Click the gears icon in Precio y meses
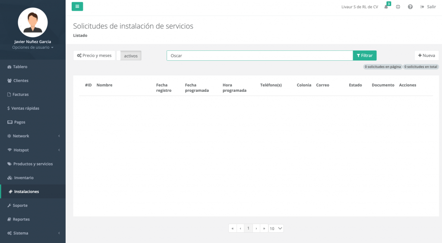This screenshot has width=442, height=243. point(79,56)
